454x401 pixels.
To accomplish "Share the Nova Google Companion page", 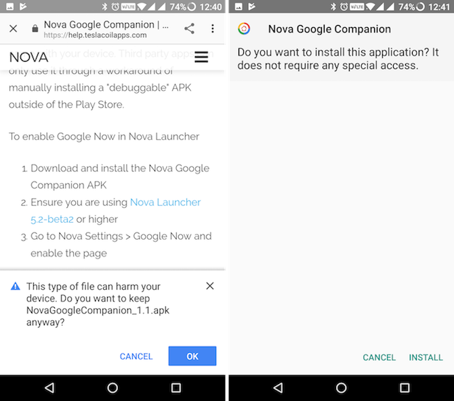I will [189, 28].
